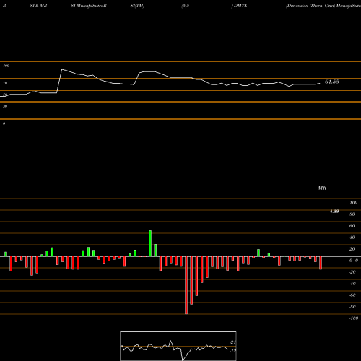Click the 30 level label on the RSI axis
This screenshot has height=361, width=361.
tap(5, 106)
